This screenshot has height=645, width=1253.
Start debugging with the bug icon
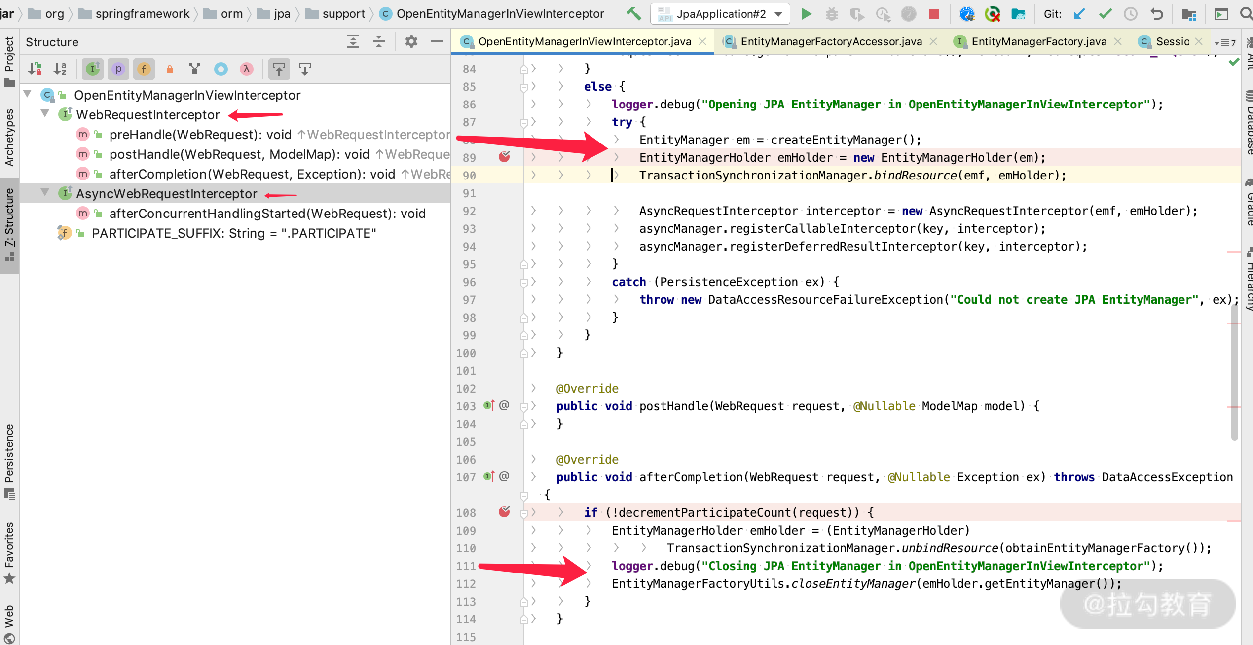pyautogui.click(x=832, y=14)
